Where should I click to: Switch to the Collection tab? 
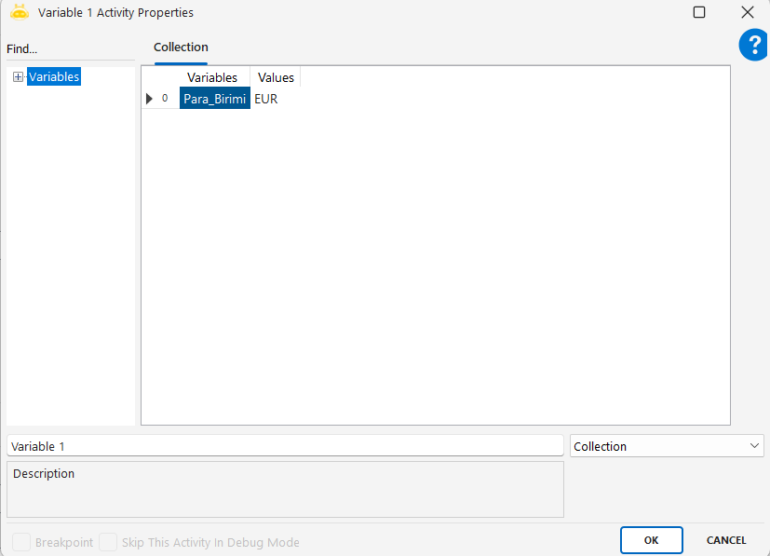[181, 47]
